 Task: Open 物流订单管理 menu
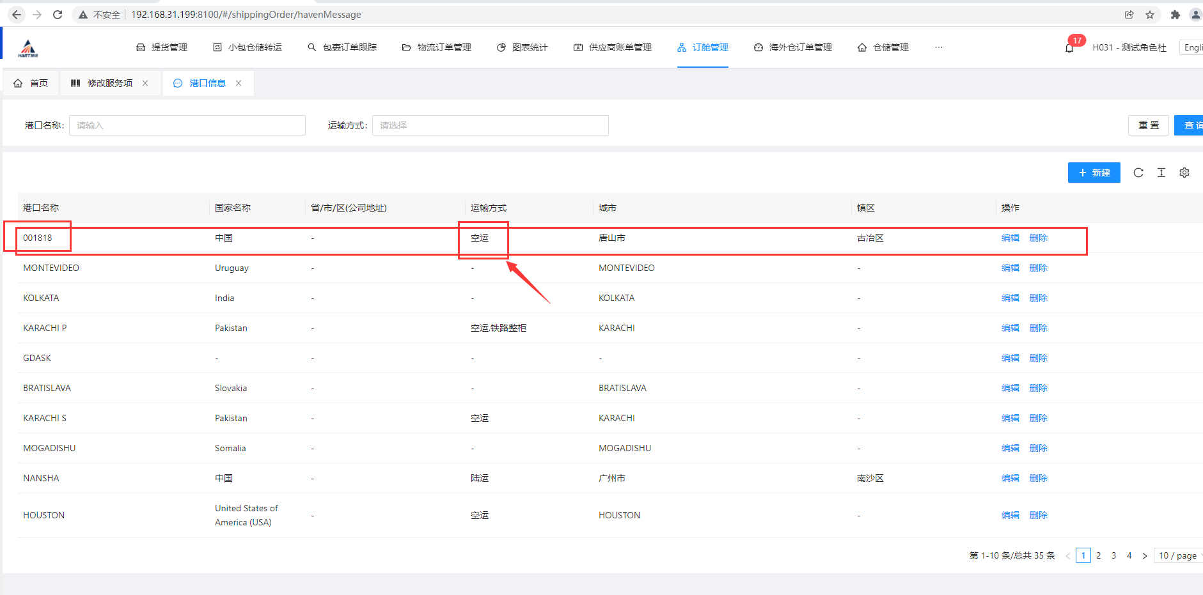tap(437, 47)
